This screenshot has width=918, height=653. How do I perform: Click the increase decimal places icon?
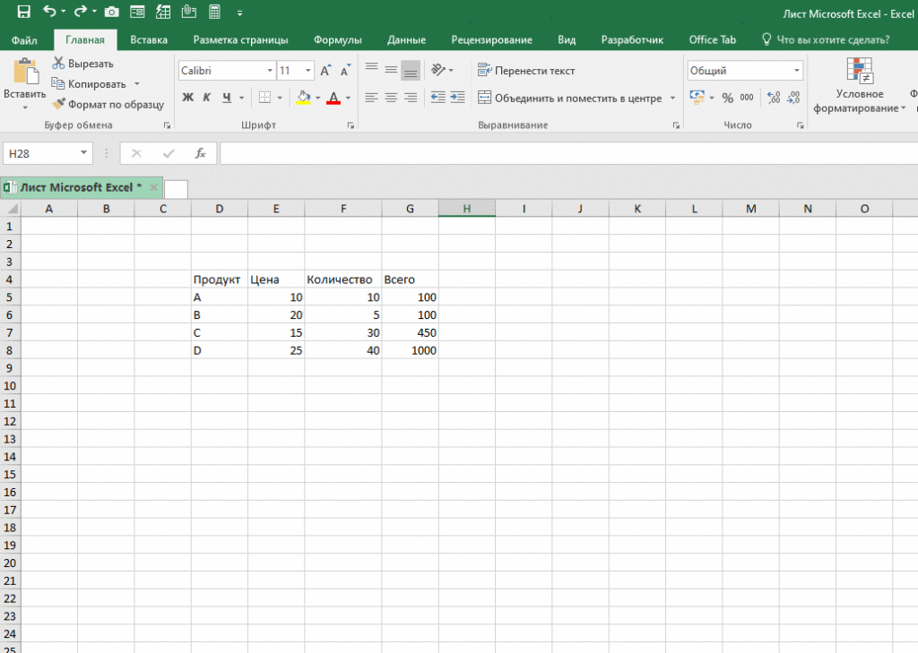(774, 98)
